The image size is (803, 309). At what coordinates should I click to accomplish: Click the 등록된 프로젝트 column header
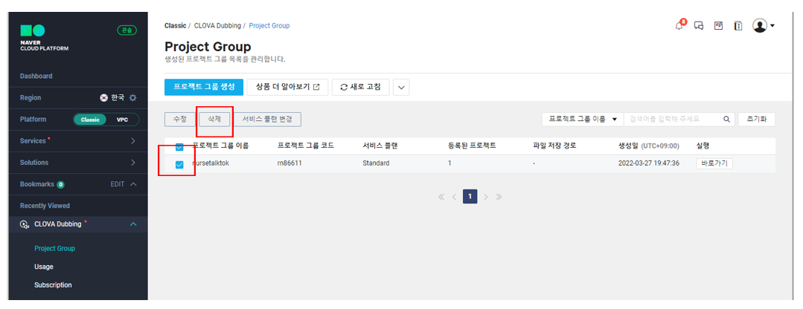click(x=471, y=146)
